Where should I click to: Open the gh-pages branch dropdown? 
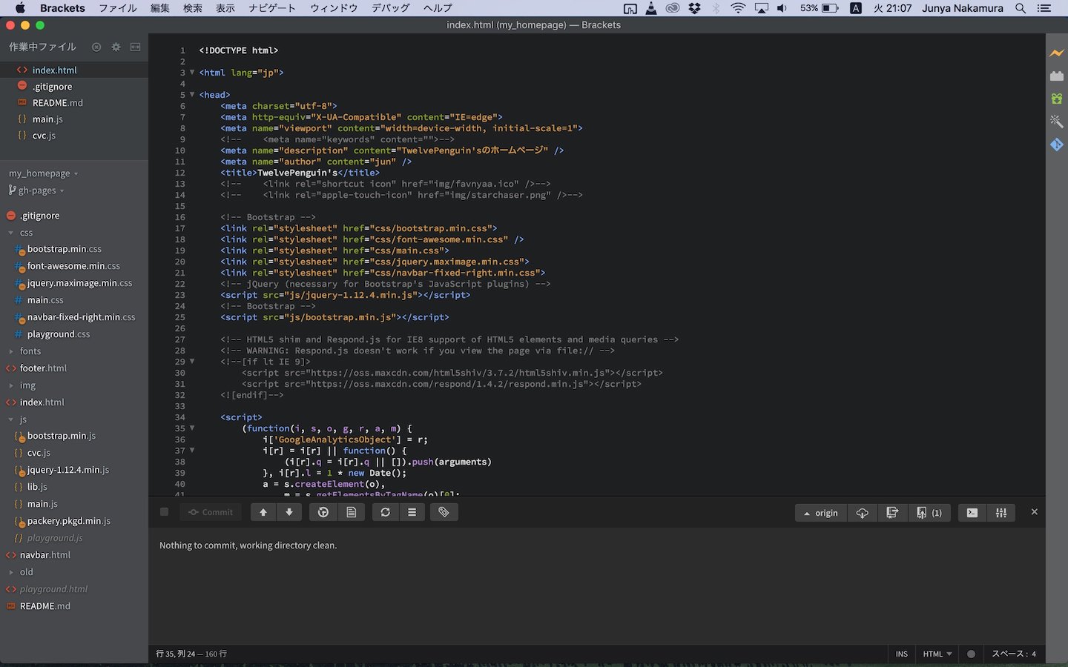coord(37,190)
